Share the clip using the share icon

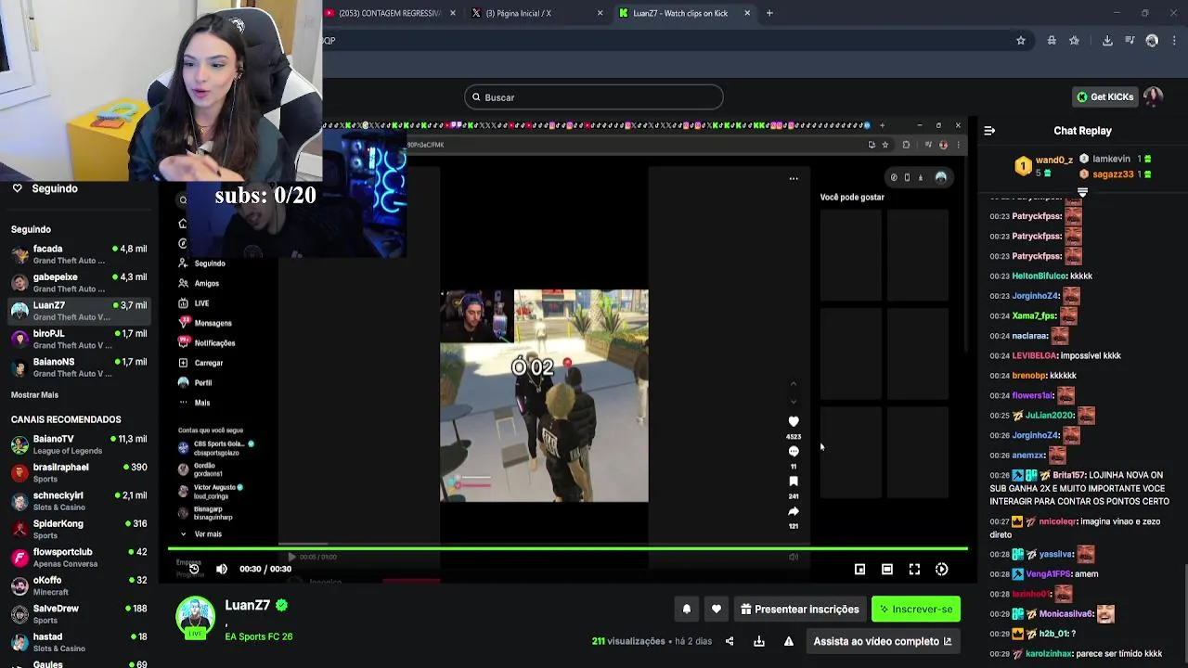coord(730,641)
